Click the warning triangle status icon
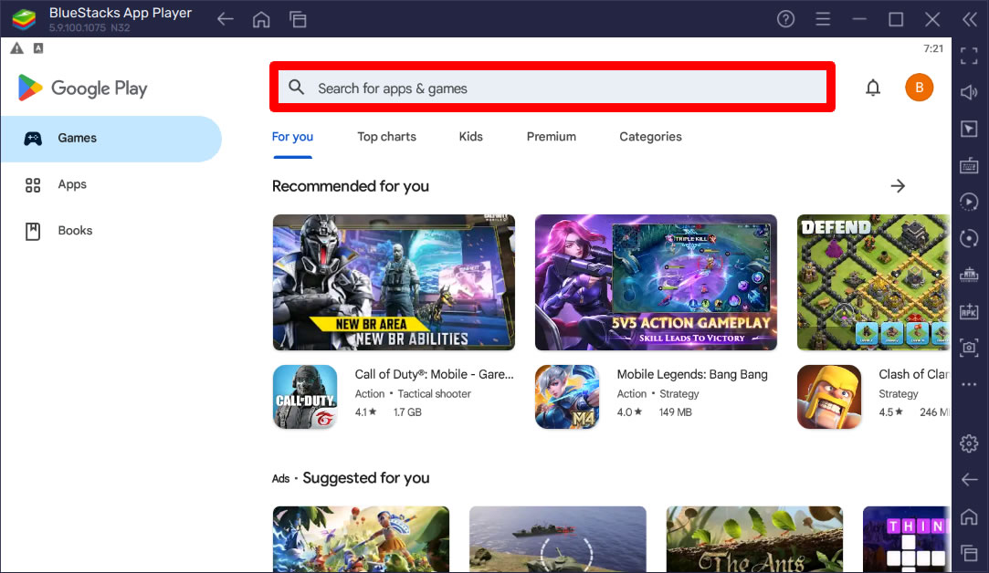This screenshot has height=573, width=989. pos(17,48)
